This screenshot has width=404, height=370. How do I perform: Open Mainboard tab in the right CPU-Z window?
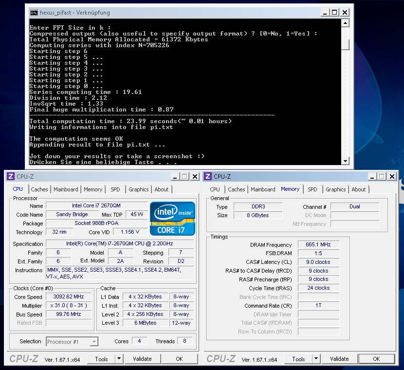tap(263, 189)
